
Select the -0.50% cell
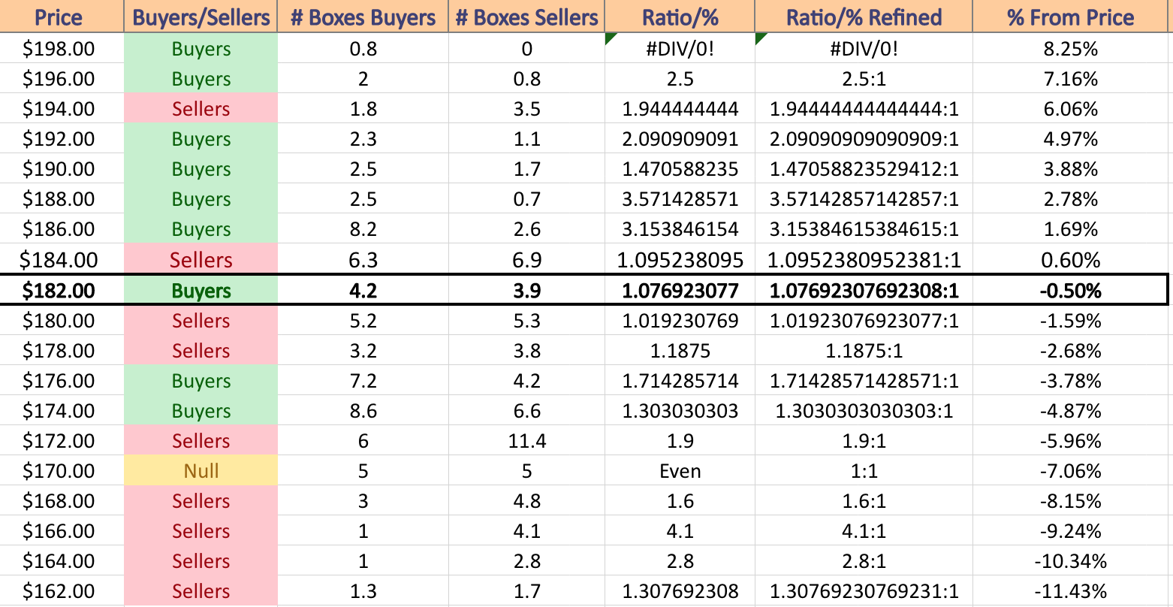tap(1071, 291)
